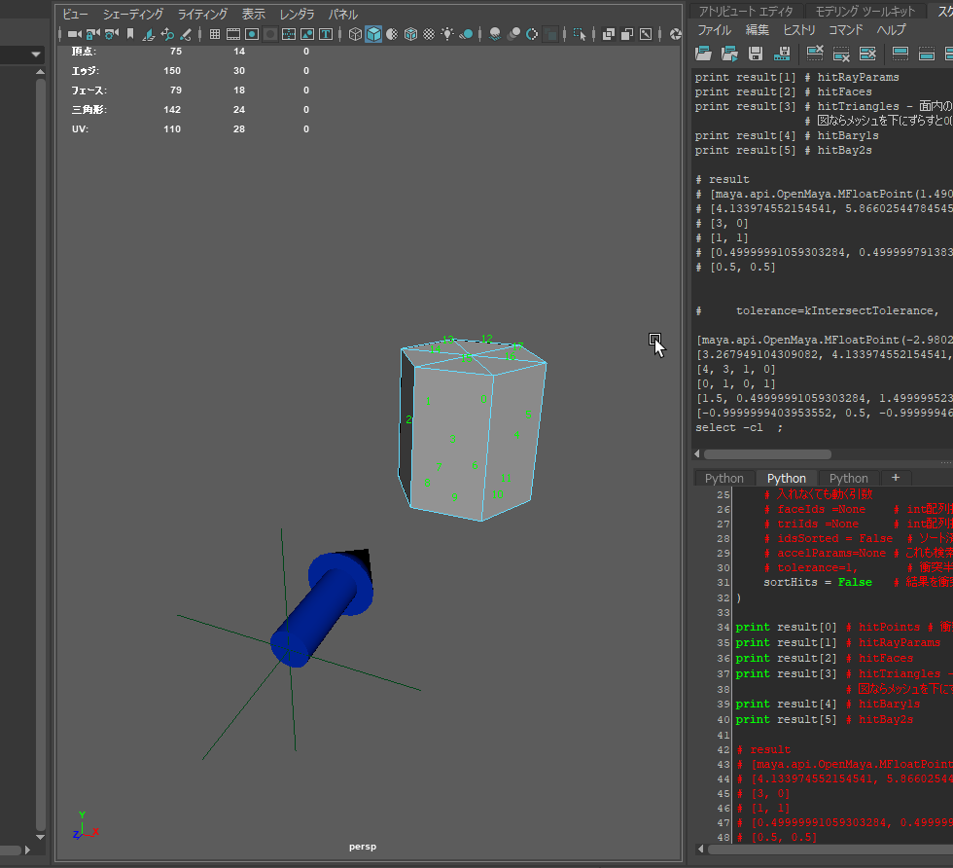Switch to the first Python tab
The height and width of the screenshot is (868, 953).
click(x=724, y=478)
